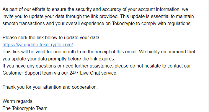Click "please do not hesitate to contact our"
The height and width of the screenshot is (112, 209).
(153, 66)
